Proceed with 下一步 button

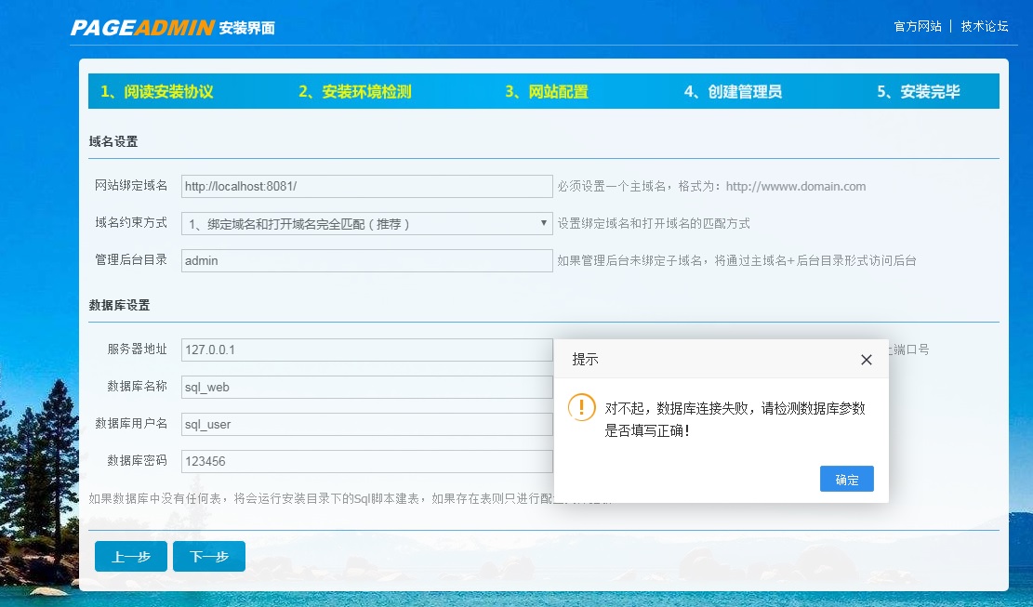(x=209, y=556)
